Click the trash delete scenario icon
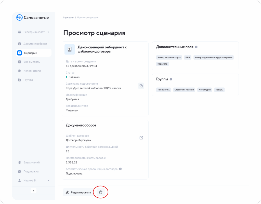Screen dimensions: 261x204 pos(101,192)
